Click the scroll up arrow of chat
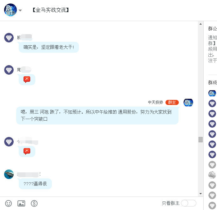This screenshot has height=210, width=217. [200, 24]
